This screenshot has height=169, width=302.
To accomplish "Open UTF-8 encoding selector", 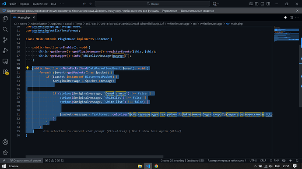I will point(253,160).
